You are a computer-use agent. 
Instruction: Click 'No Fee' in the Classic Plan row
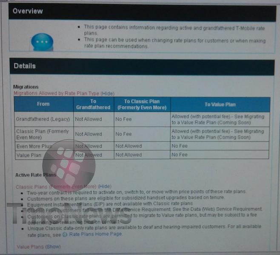click(123, 134)
